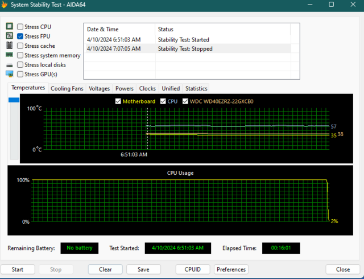Image resolution: width=364 pixels, height=279 pixels.
Task: Uncheck the Stress FPU option
Action: (x=20, y=36)
